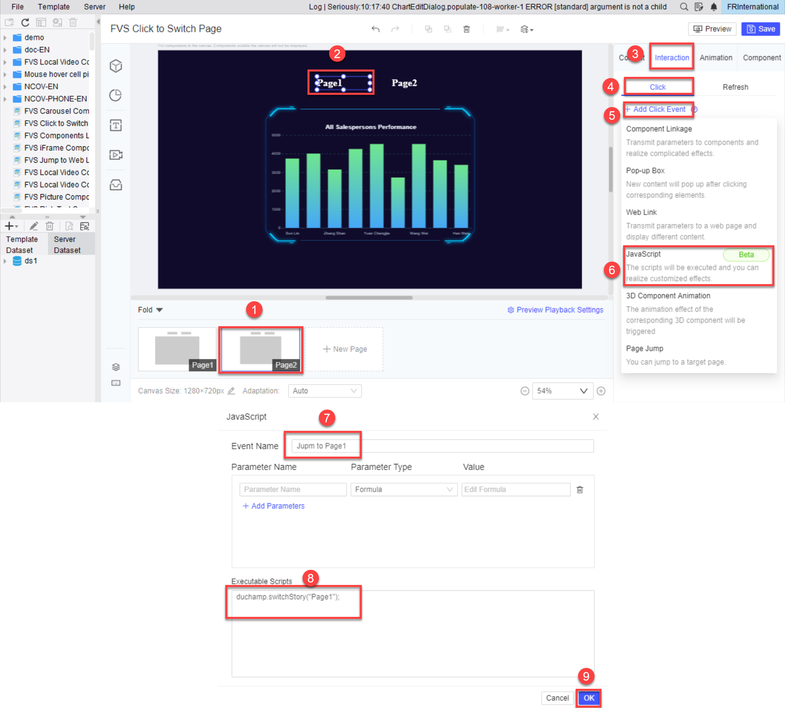Select the Page2 thumbnail
Screen dimensions: 785x708
(261, 349)
